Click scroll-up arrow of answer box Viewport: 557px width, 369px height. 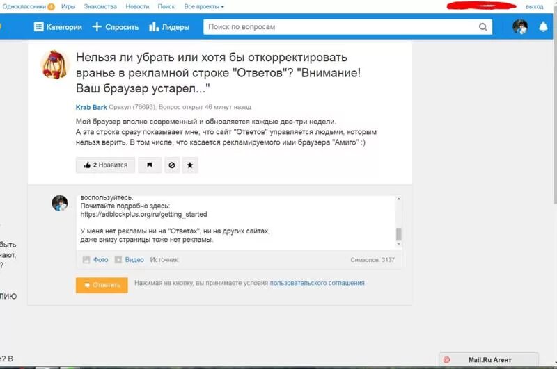click(398, 199)
